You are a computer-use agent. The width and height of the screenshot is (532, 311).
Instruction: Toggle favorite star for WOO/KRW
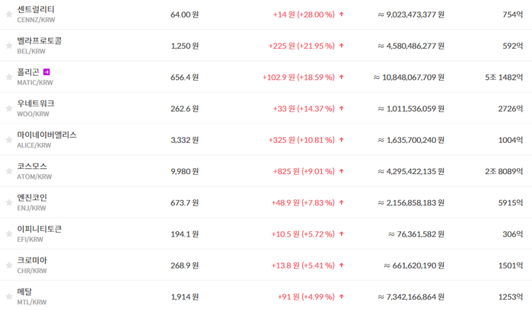click(x=9, y=109)
